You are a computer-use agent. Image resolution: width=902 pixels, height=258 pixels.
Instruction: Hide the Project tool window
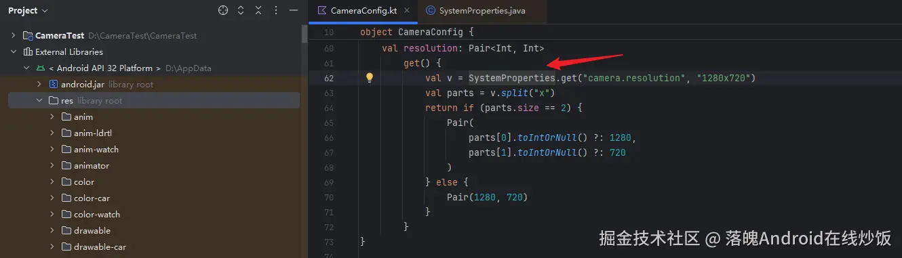293,11
